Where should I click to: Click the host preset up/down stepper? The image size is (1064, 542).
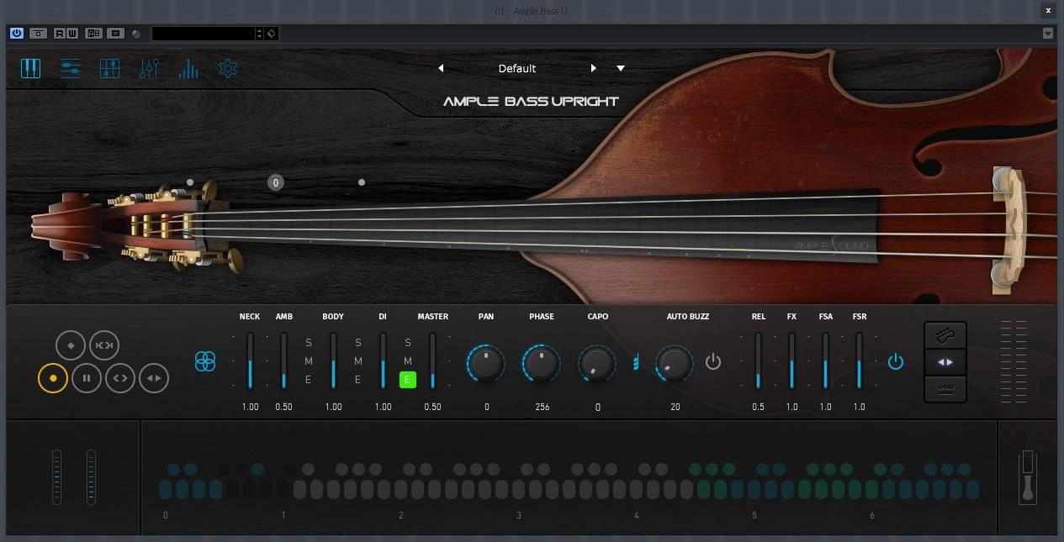(x=259, y=34)
